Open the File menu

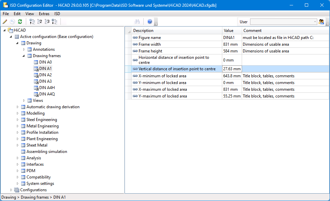pyautogui.click(x=6, y=14)
